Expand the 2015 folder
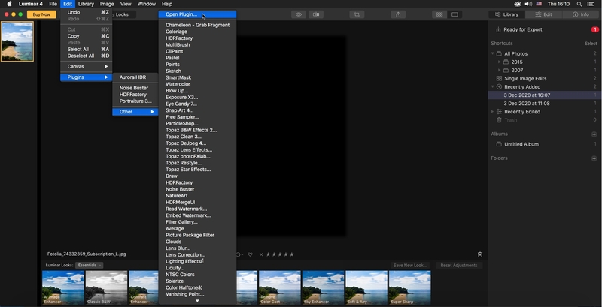The image size is (602, 307). point(499,62)
